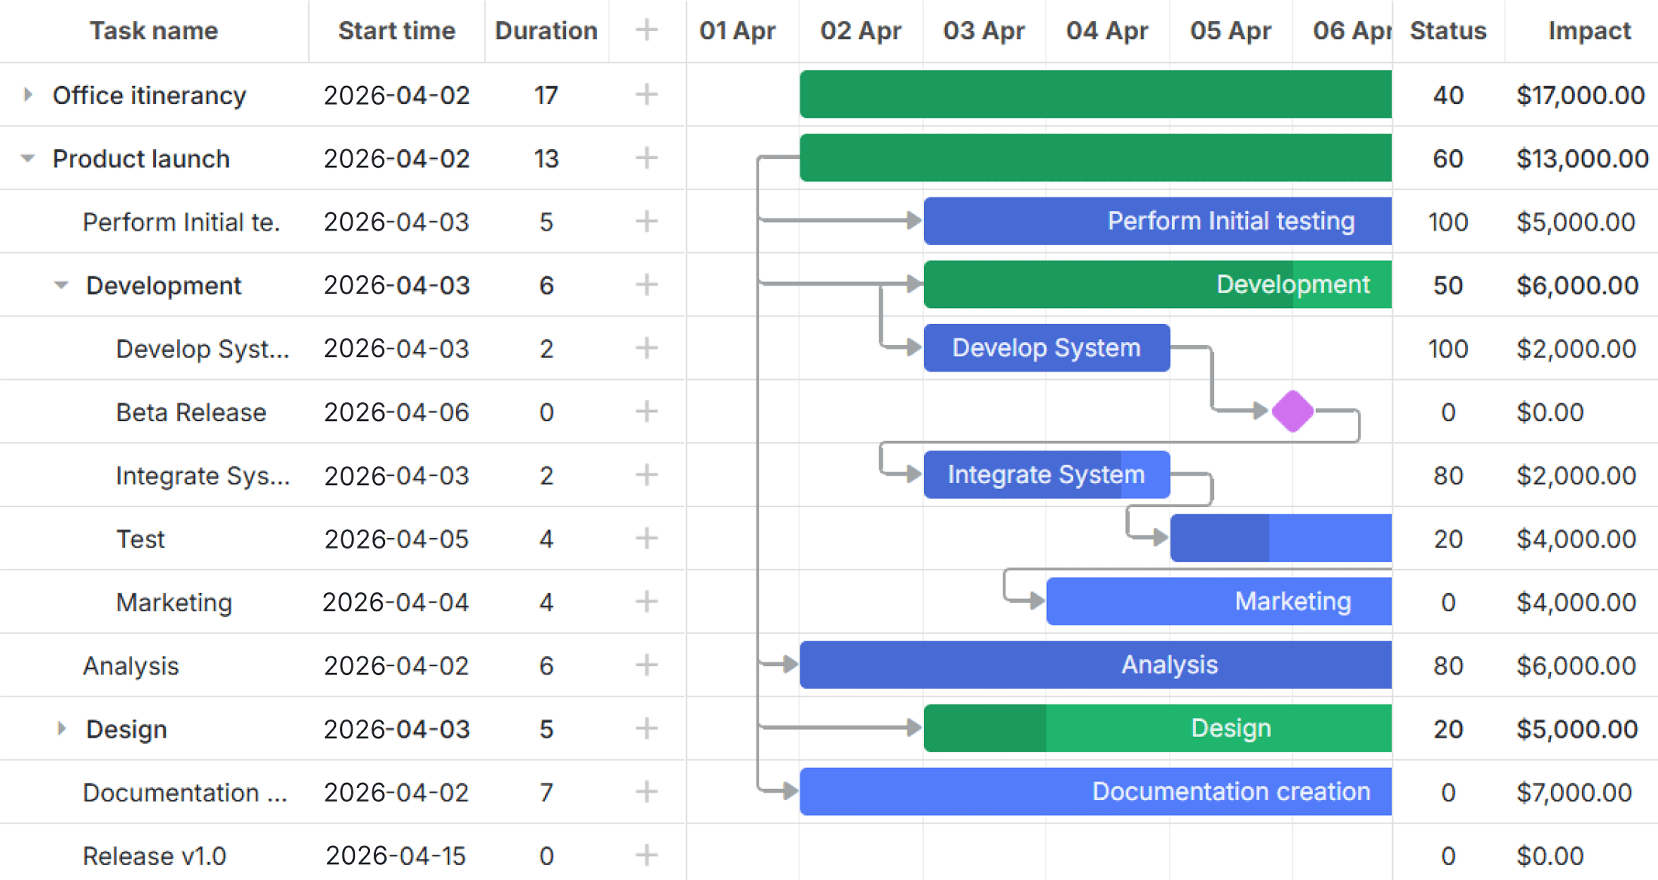Click plus icon in Perform Initial testing row

pos(646,221)
